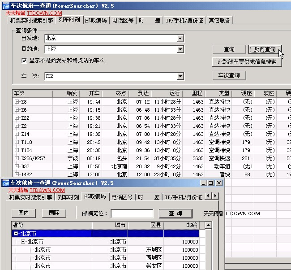Screen dimensions: 291x270
Task: Open the 电话区号 tab in the back window
Action: coord(123,20)
